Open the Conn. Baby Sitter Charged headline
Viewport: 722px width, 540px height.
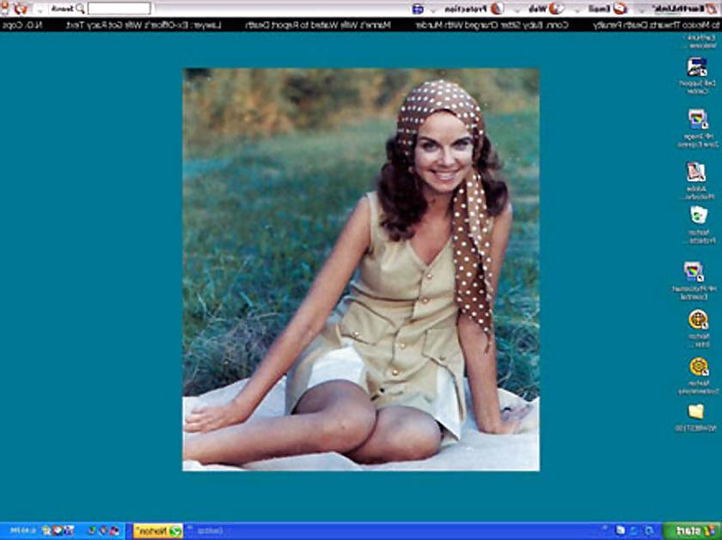tap(493, 25)
